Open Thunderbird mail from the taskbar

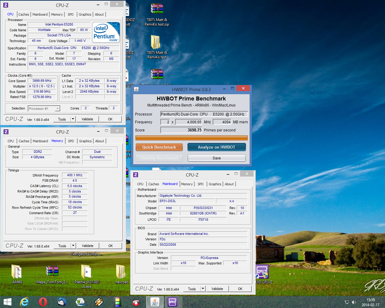point(62,302)
